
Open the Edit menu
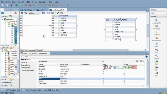(8, 2)
